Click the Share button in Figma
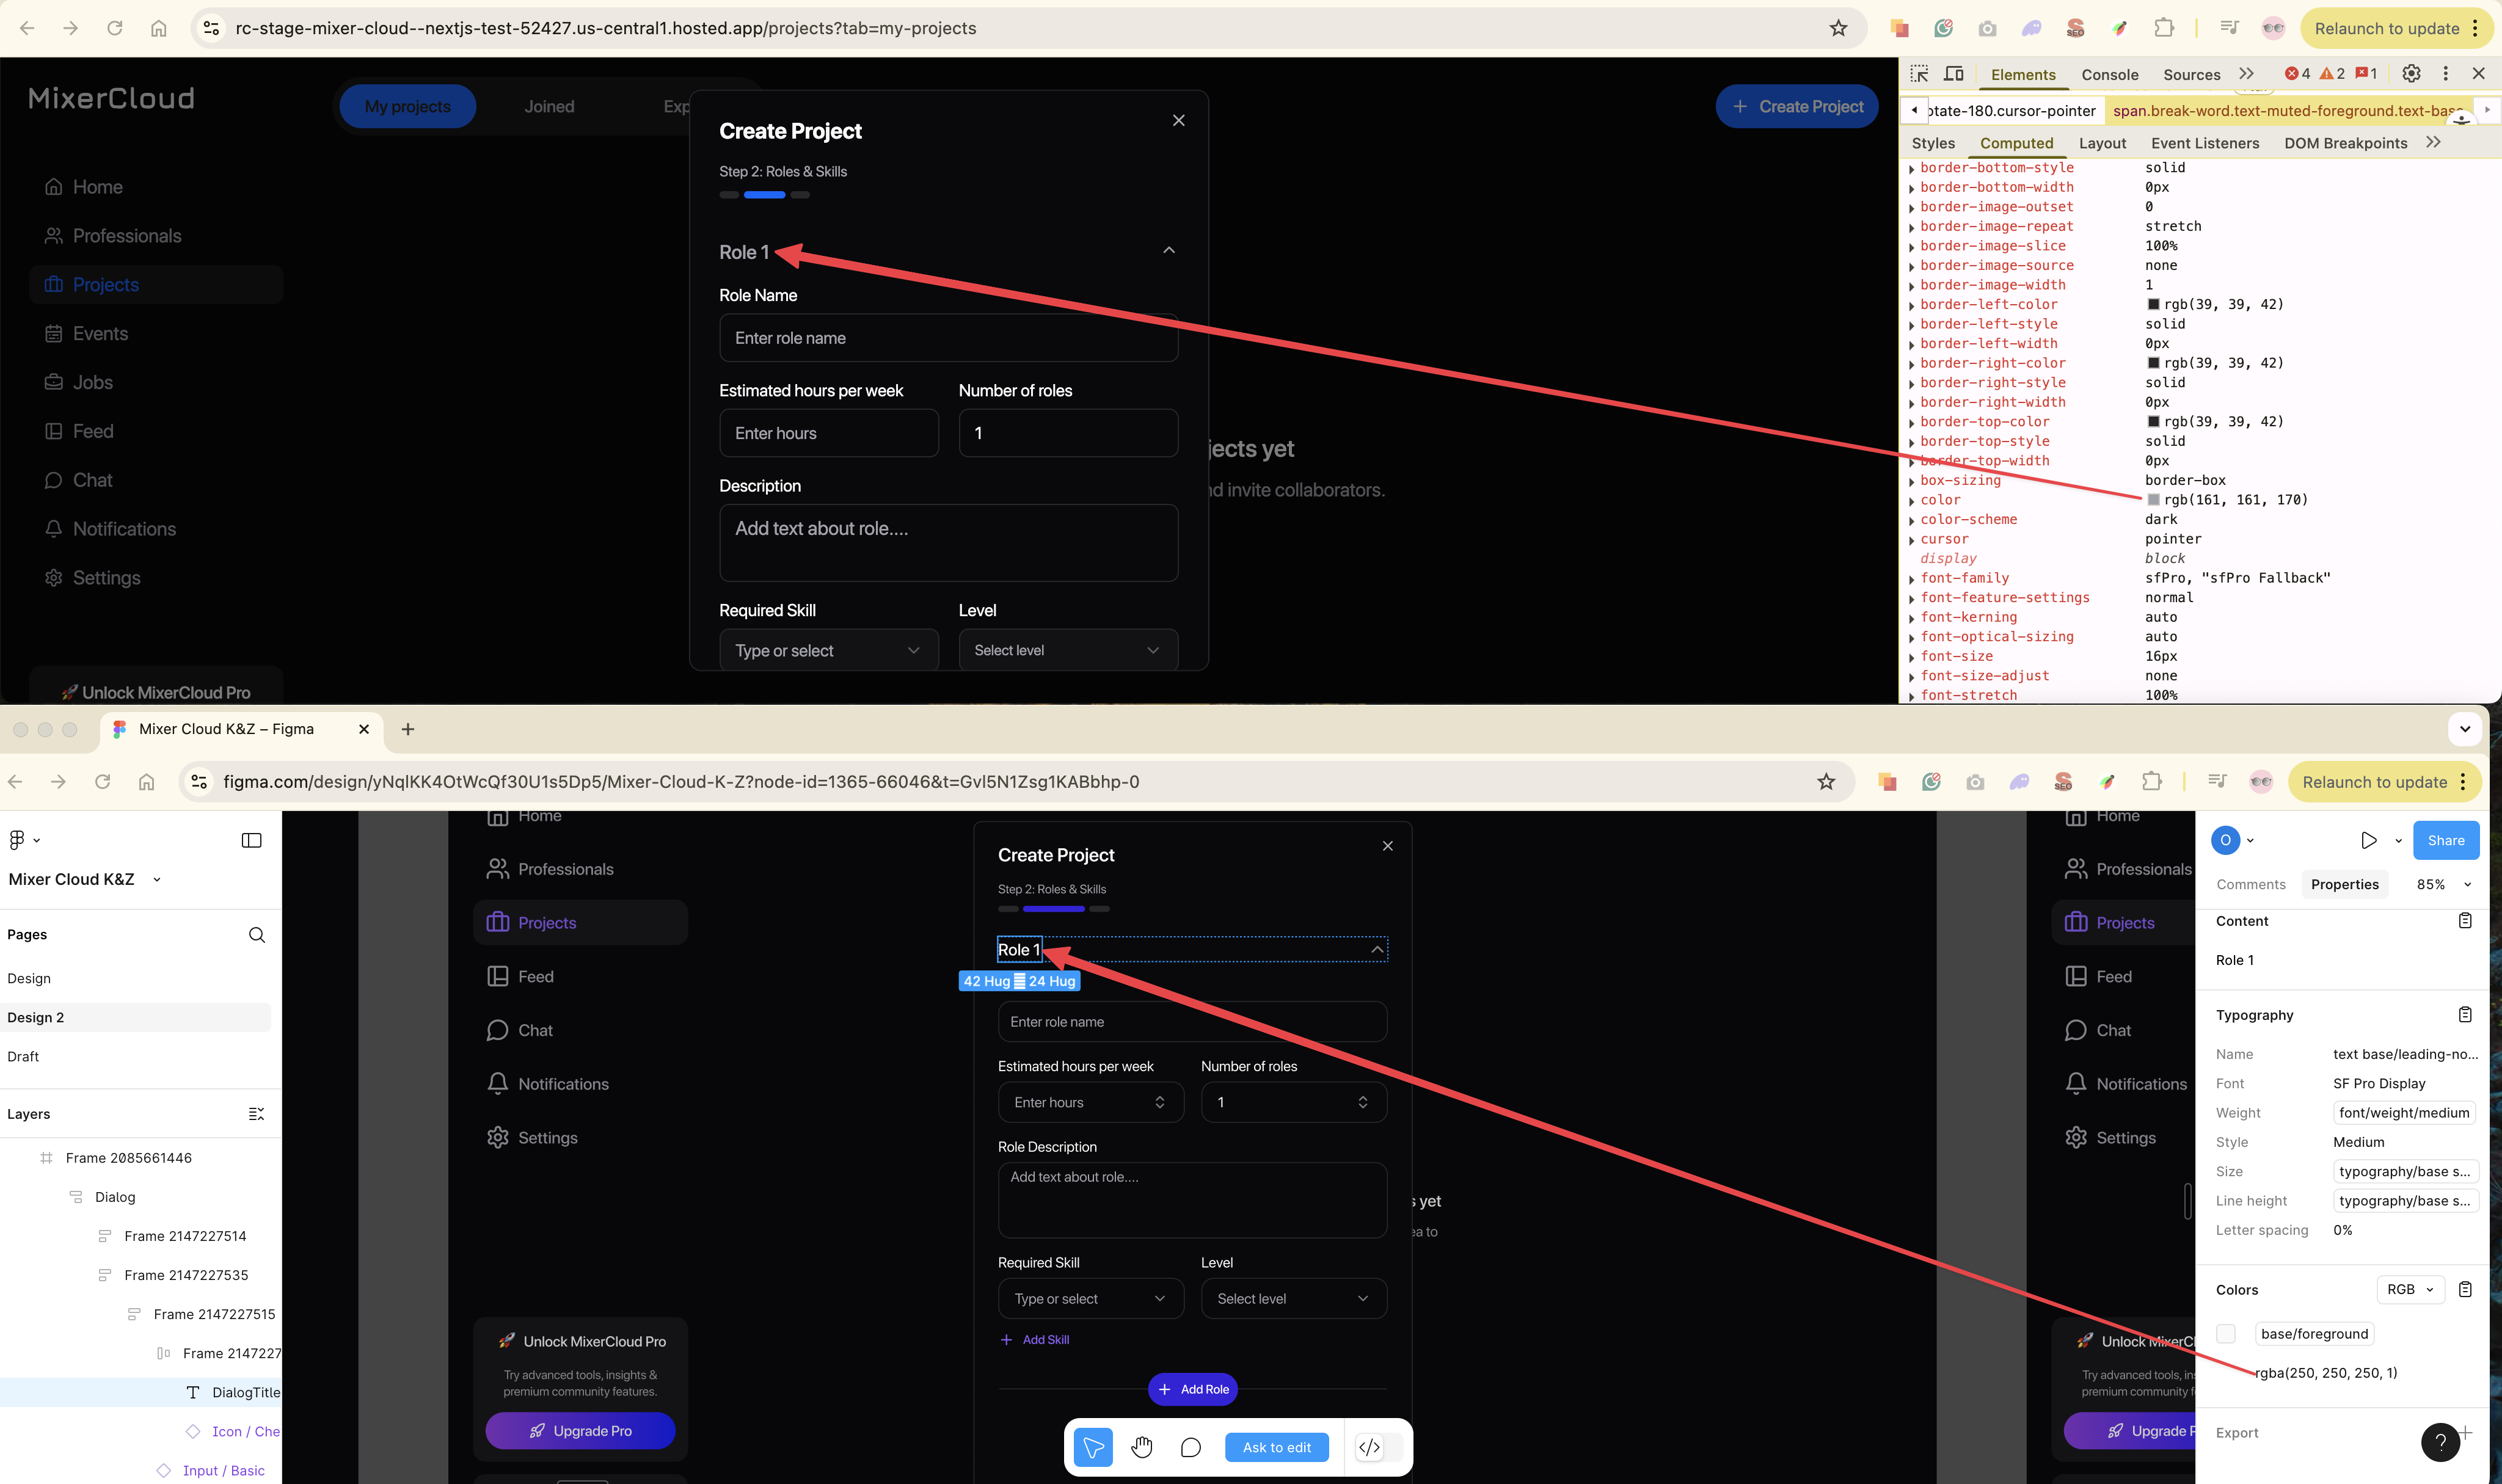2502x1484 pixels. 2445,840
